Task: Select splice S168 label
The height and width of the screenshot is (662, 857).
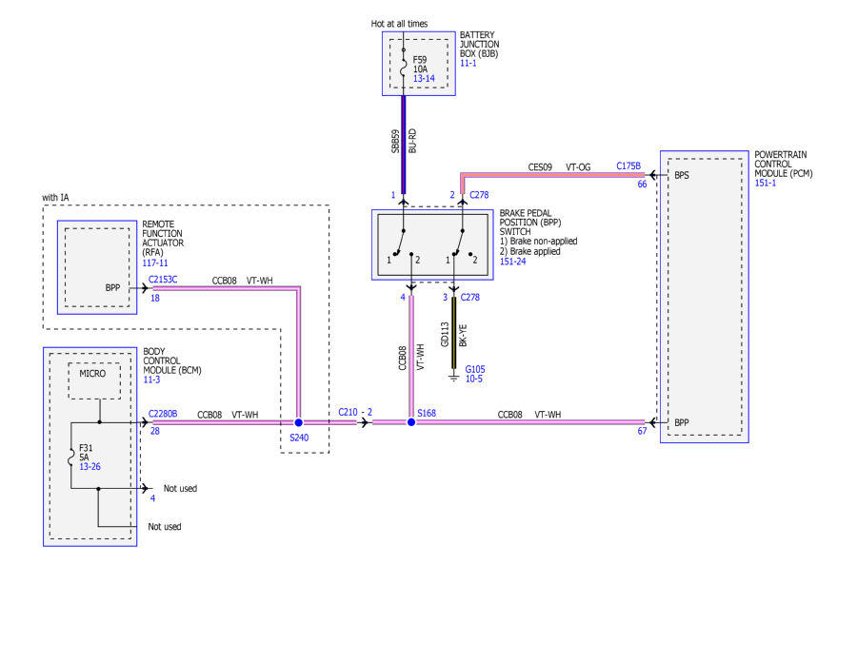Action: [x=427, y=413]
